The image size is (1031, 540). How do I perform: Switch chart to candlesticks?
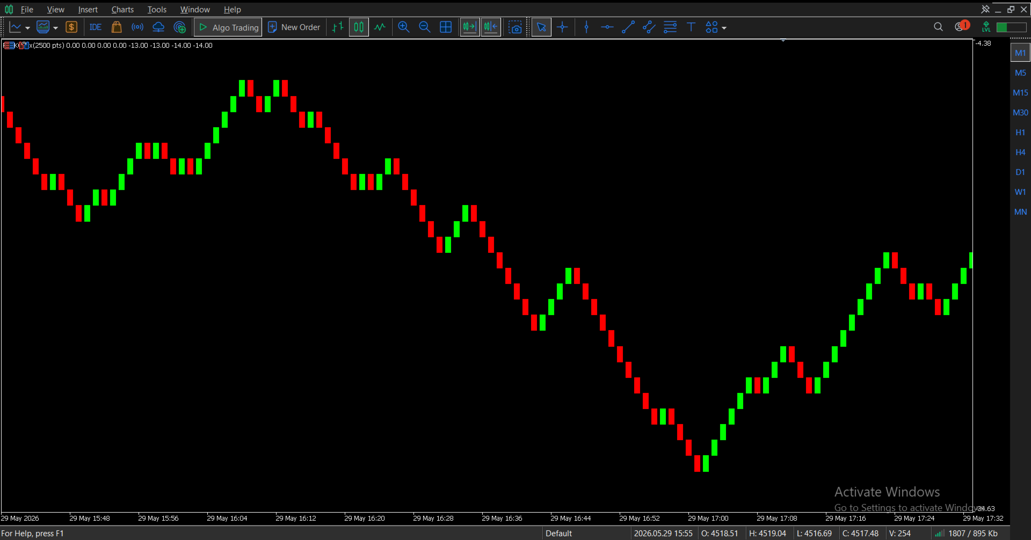coord(359,27)
